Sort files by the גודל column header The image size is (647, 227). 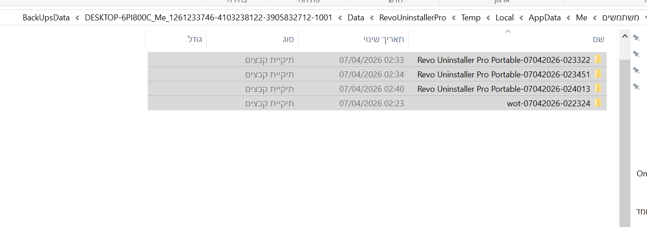coord(195,39)
